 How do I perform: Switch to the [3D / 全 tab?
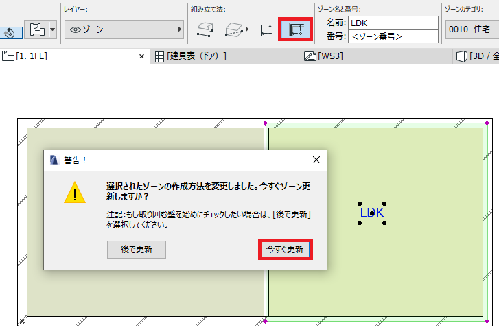coord(476,56)
